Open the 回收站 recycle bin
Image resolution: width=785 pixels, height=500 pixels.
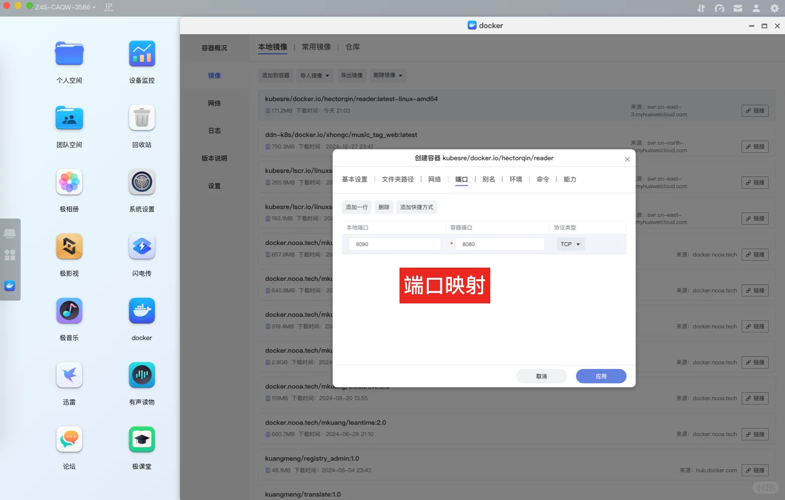pyautogui.click(x=142, y=118)
